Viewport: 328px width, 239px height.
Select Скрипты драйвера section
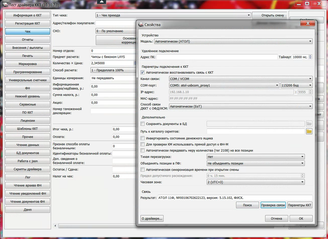click(28, 169)
